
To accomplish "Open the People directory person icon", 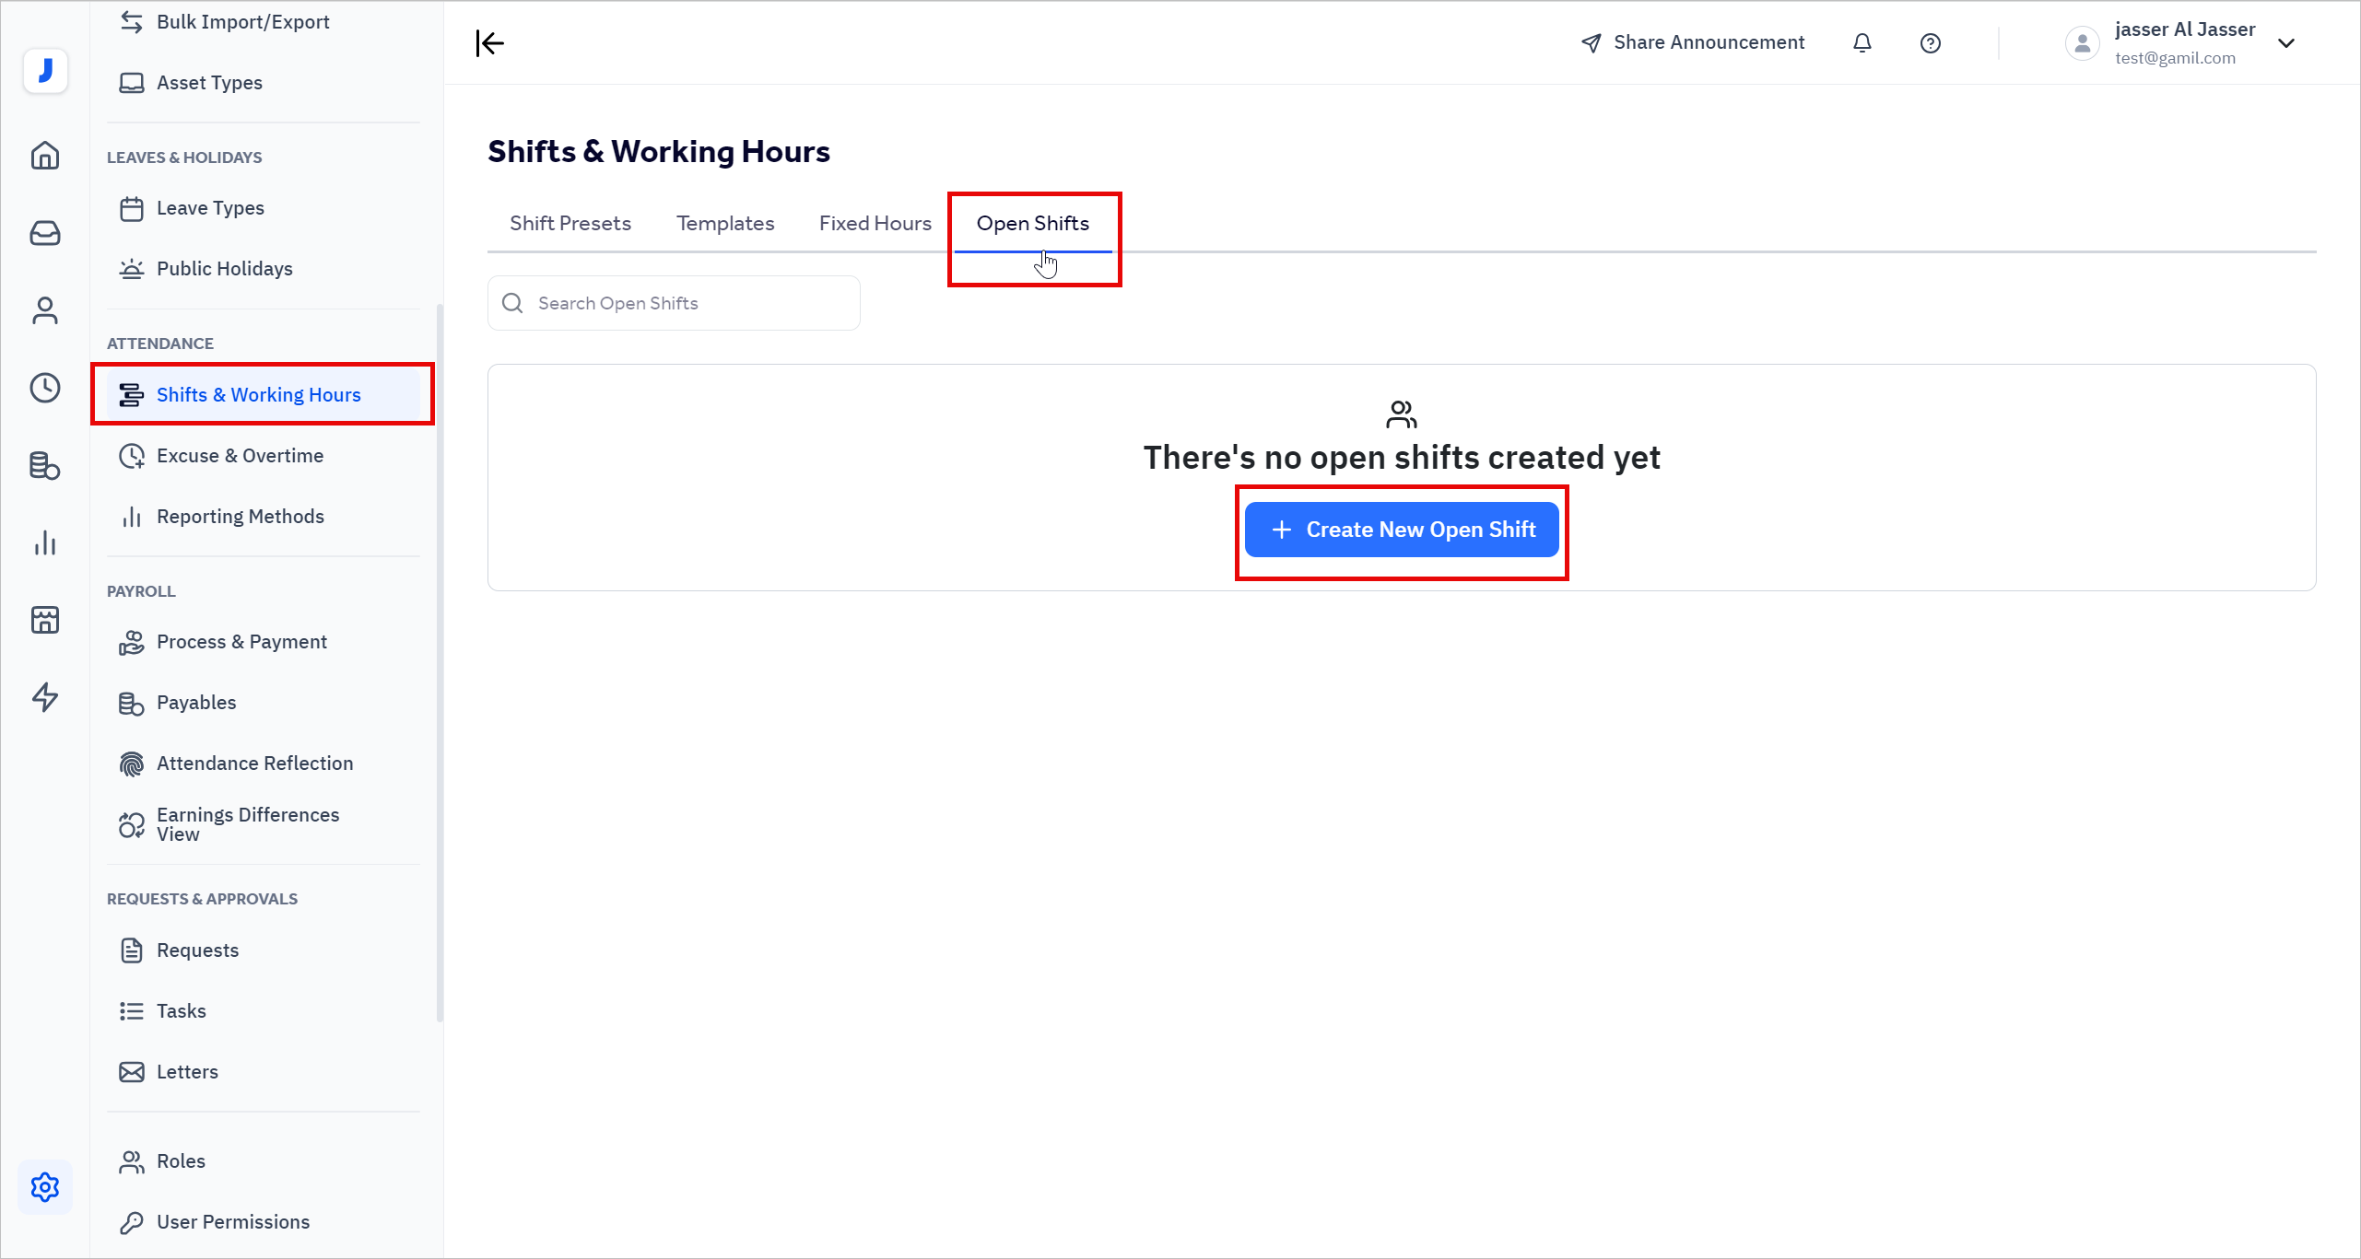I will pyautogui.click(x=44, y=310).
